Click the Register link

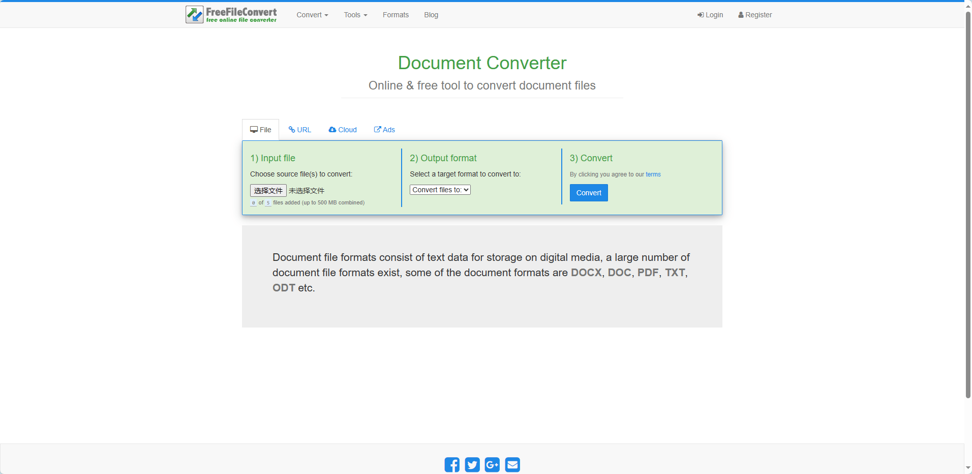pos(755,15)
